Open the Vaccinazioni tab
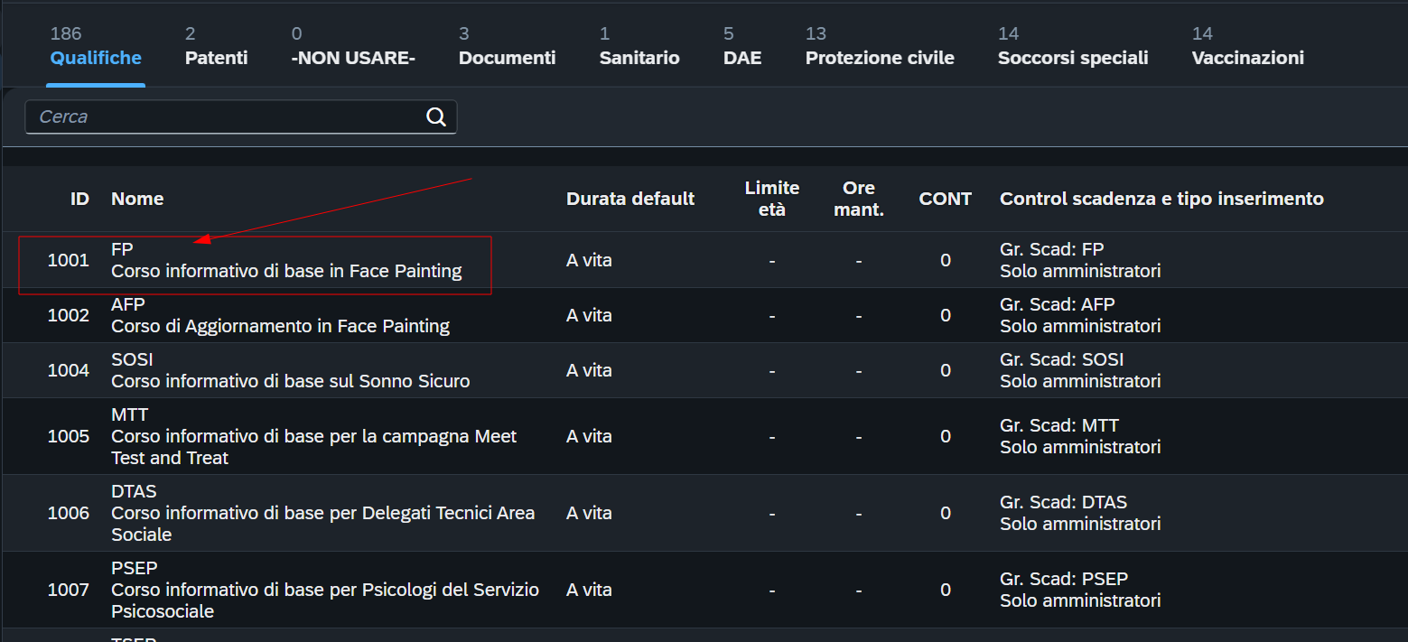The width and height of the screenshot is (1408, 642). 1247,47
